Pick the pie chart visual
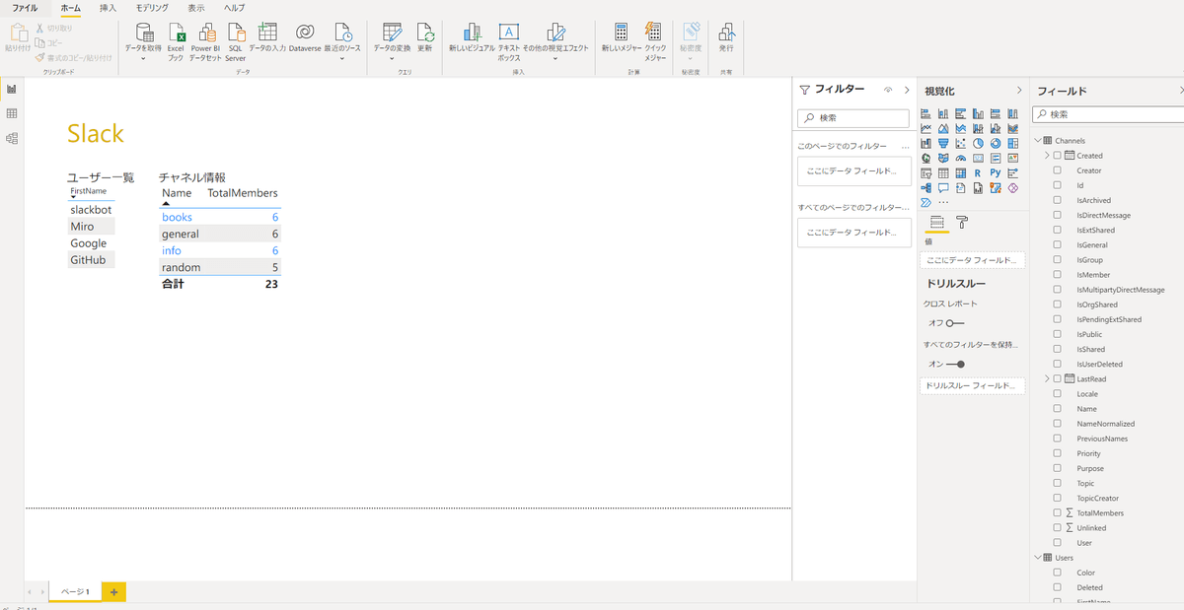Viewport: 1184px width, 610px height. coord(978,143)
